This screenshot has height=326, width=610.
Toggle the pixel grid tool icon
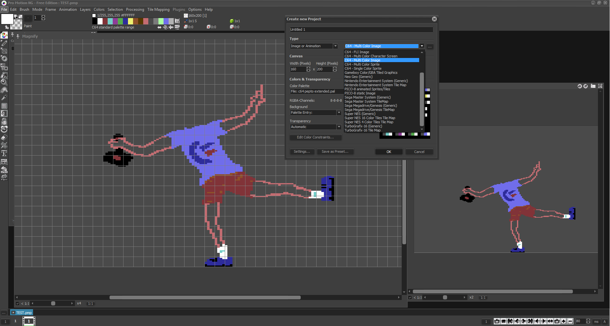pos(4,106)
